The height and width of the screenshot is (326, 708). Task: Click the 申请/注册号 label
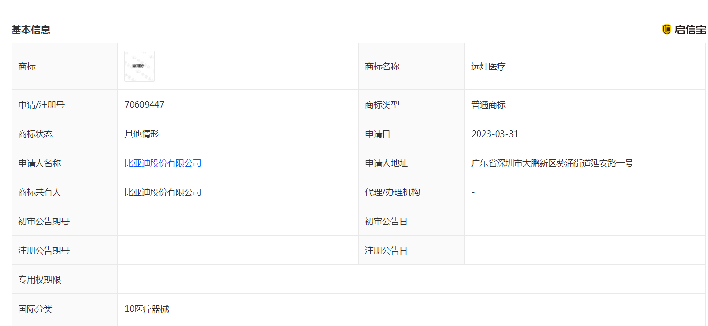pyautogui.click(x=41, y=104)
